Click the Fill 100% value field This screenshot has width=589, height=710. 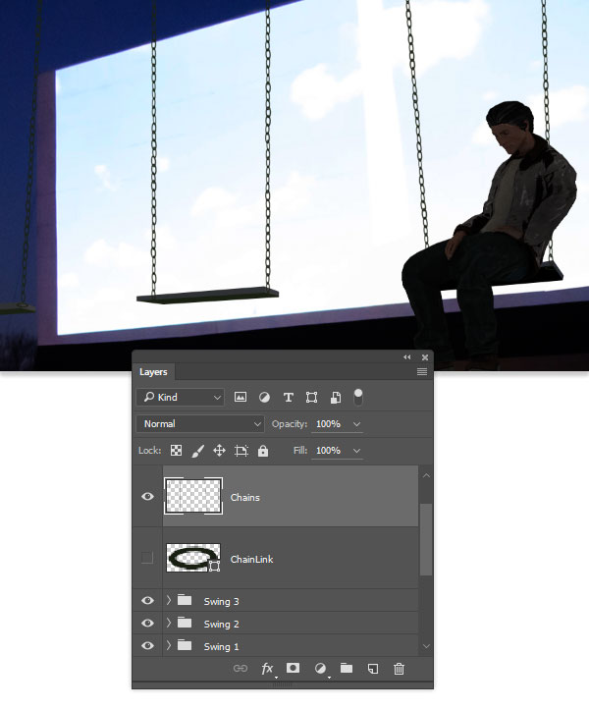[x=329, y=450]
